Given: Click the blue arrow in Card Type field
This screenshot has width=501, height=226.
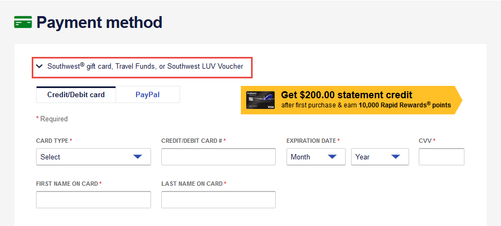Looking at the screenshot, I should point(138,157).
